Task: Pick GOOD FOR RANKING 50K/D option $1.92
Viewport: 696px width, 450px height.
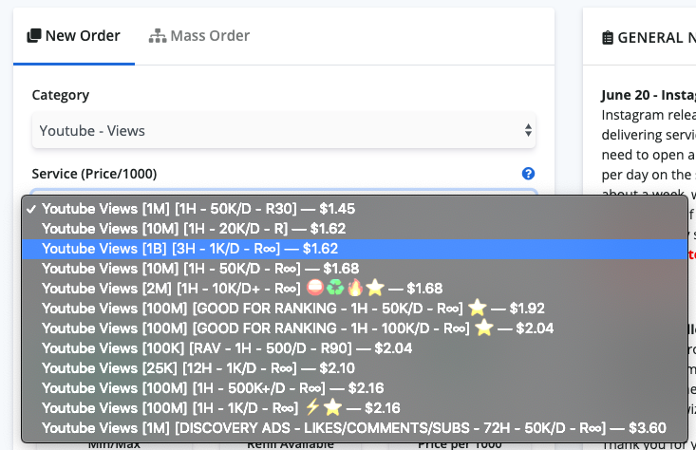Action: [x=355, y=309]
